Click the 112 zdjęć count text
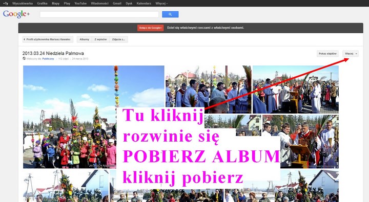 pyautogui.click(x=64, y=59)
